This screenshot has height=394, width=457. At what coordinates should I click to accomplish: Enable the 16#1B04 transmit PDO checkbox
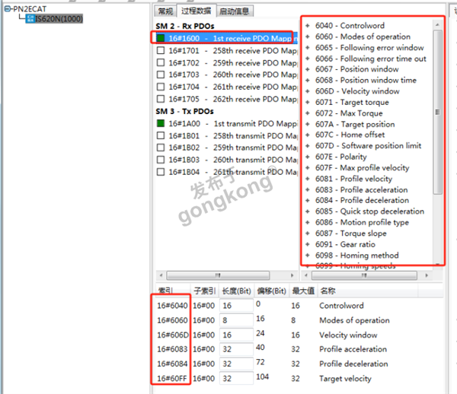coord(161,172)
